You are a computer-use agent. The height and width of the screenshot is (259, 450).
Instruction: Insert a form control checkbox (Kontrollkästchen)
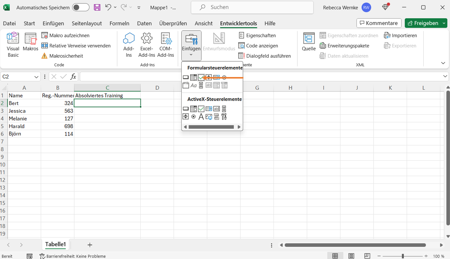click(201, 78)
